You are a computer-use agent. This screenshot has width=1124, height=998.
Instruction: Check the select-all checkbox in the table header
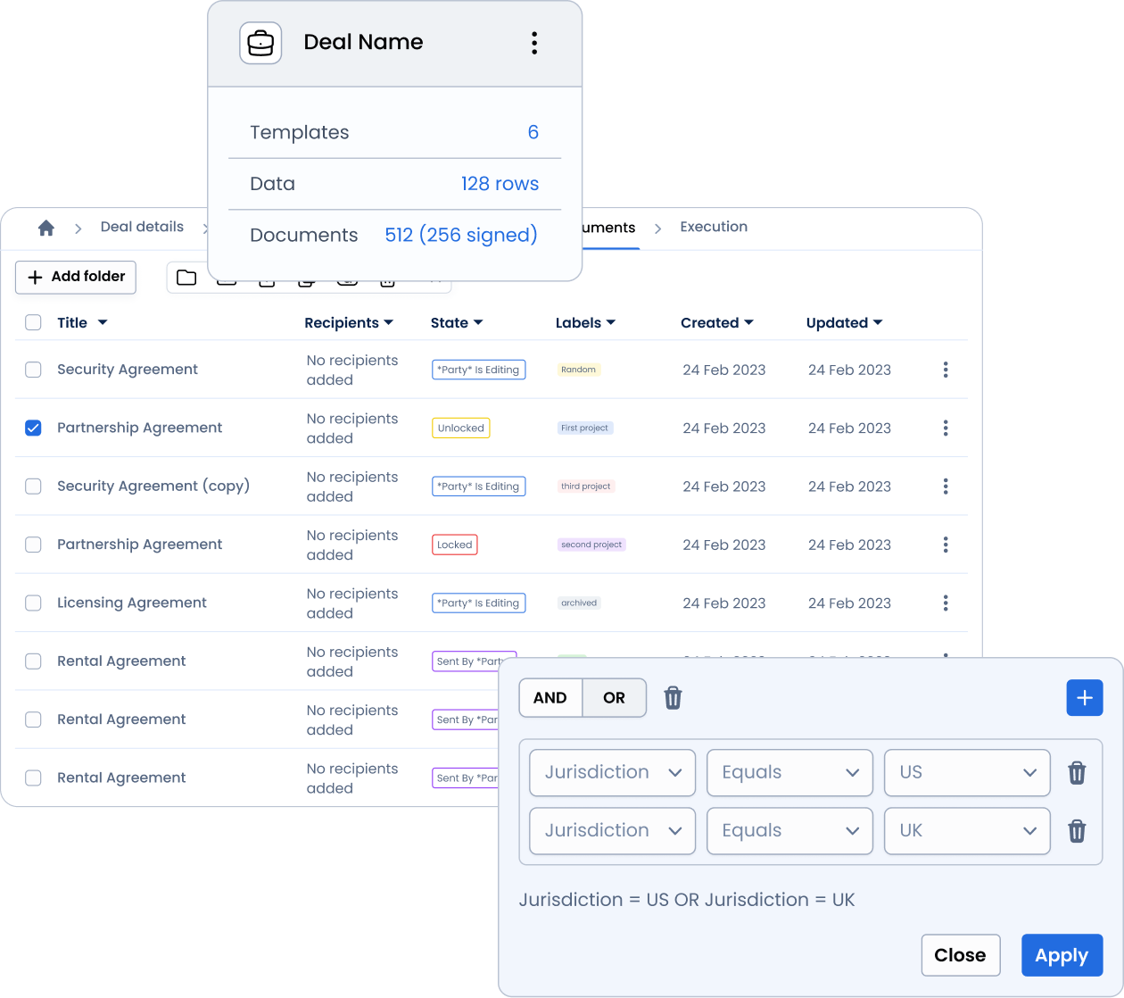[33, 322]
